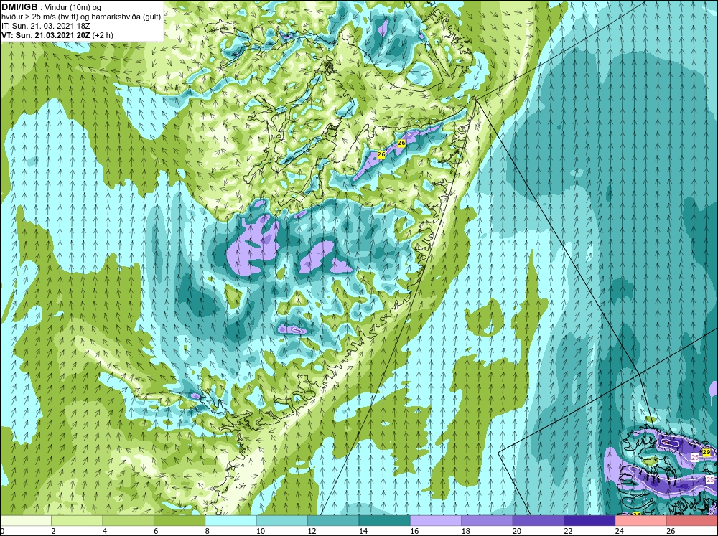Click the legend scale label 10

pyautogui.click(x=260, y=531)
